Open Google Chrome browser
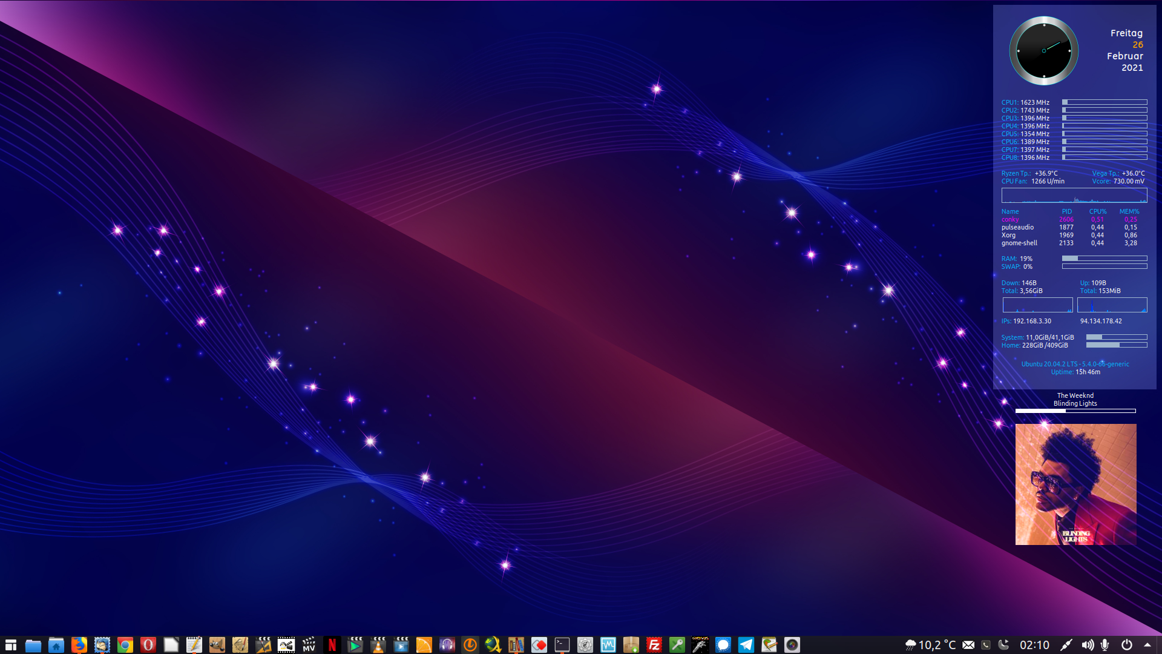 125,645
